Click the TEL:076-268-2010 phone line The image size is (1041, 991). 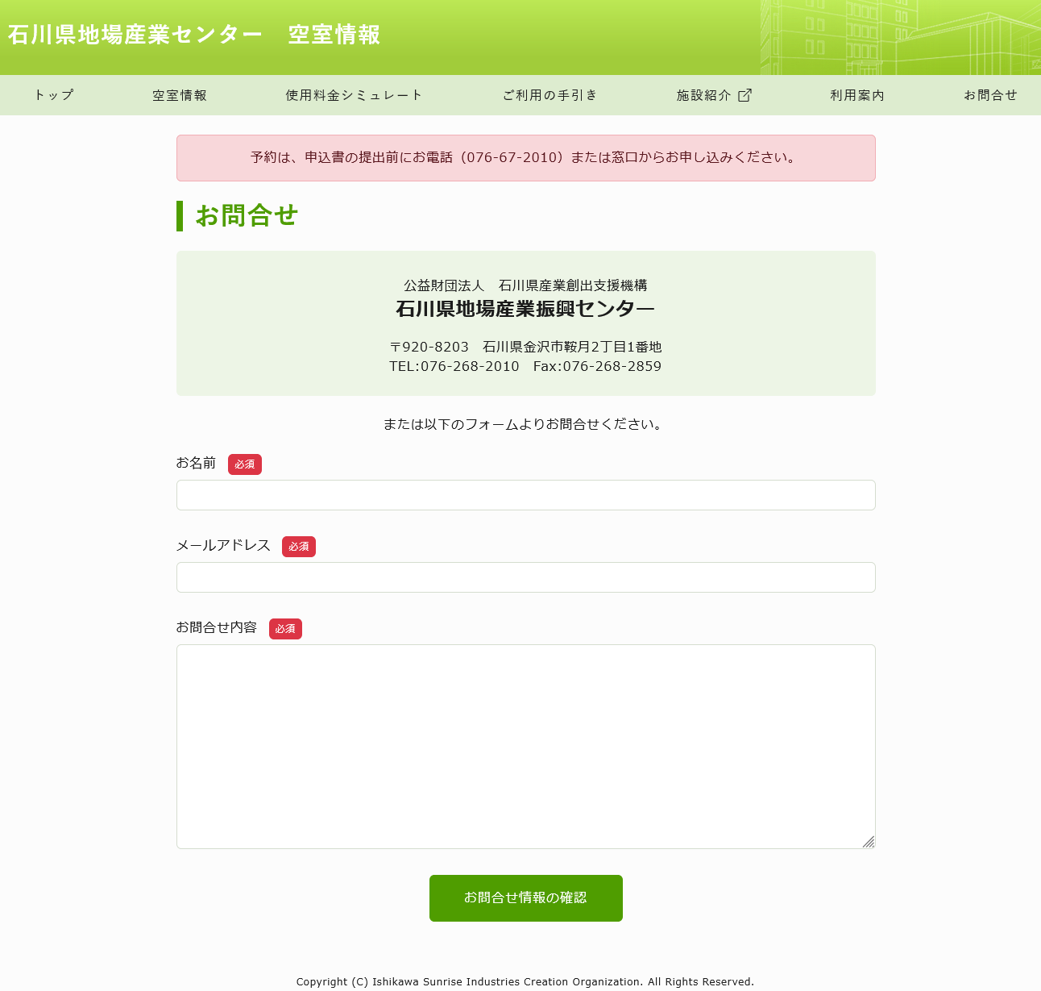click(x=454, y=366)
